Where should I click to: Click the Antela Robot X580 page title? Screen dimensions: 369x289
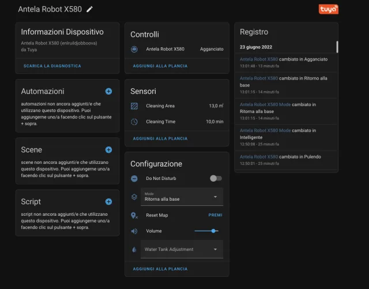click(x=50, y=9)
